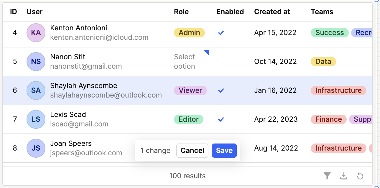Click the Oct 14, 2022 date cell
Screen dimensions: 380x188
[x=275, y=62]
